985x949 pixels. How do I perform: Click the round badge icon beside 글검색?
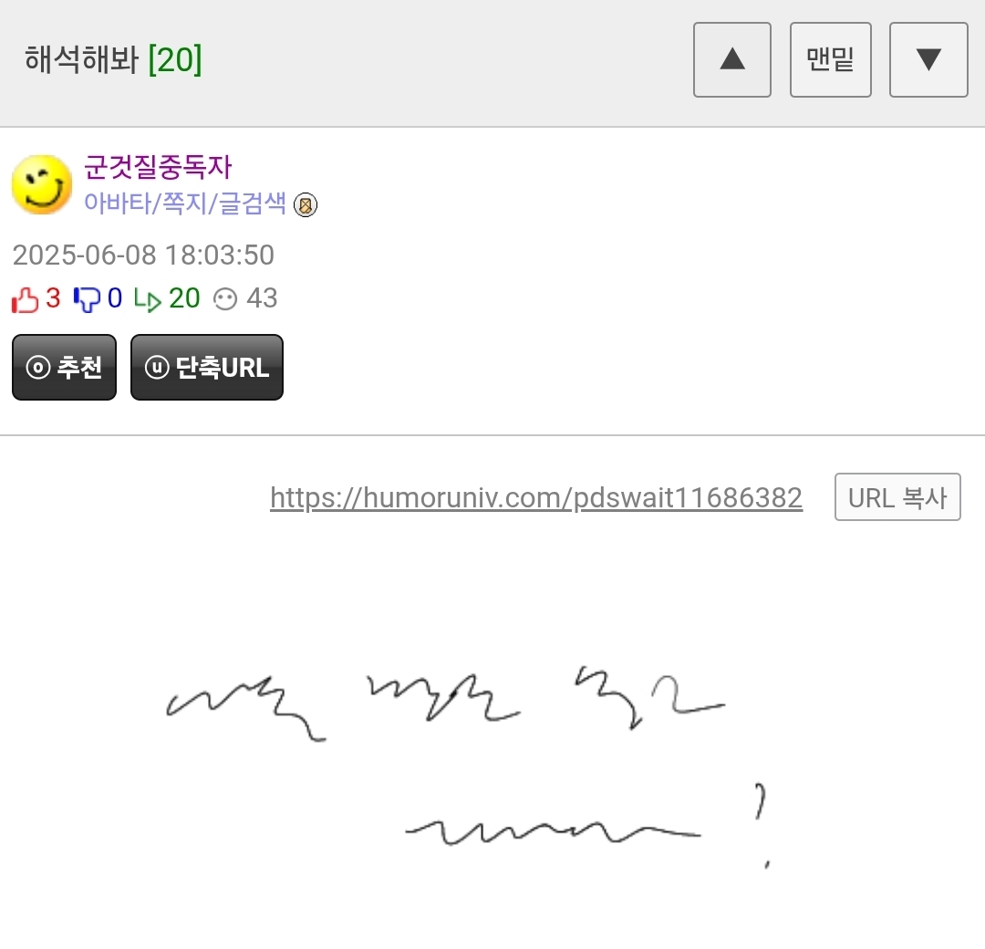pyautogui.click(x=306, y=205)
